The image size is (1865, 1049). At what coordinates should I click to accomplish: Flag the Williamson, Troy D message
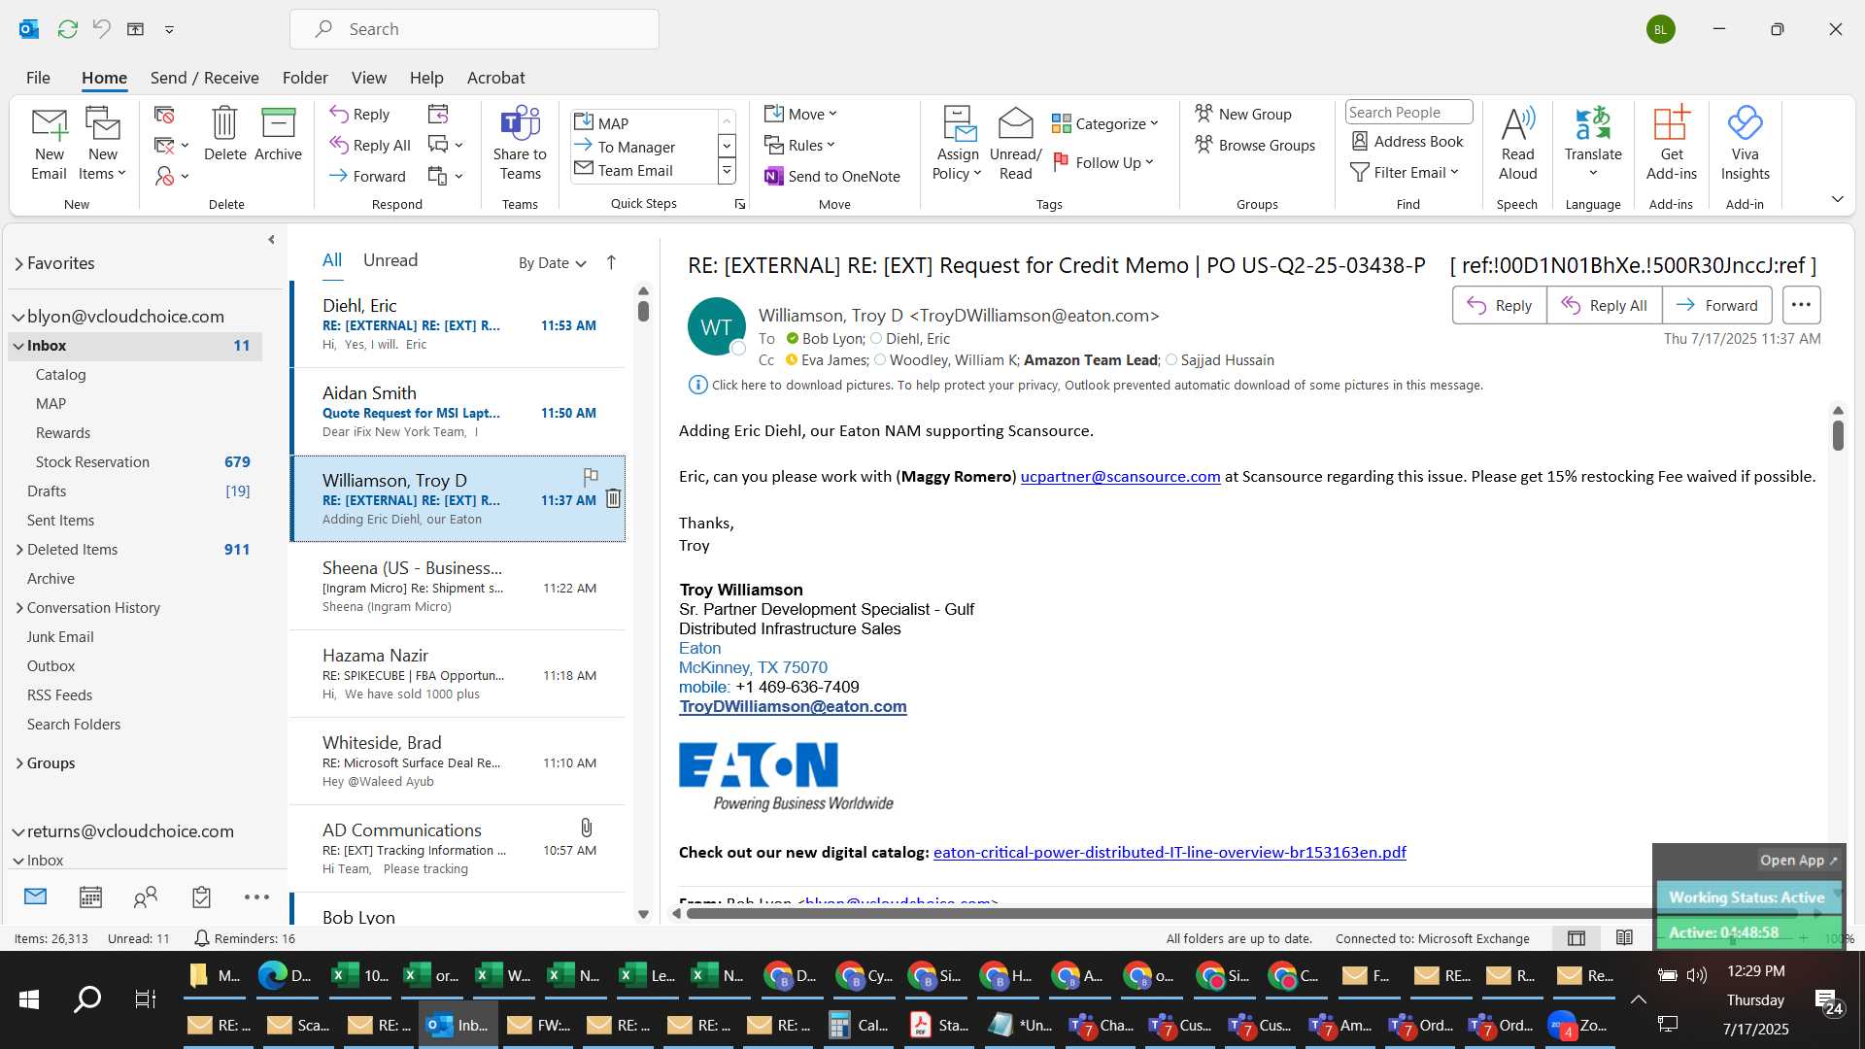point(591,476)
